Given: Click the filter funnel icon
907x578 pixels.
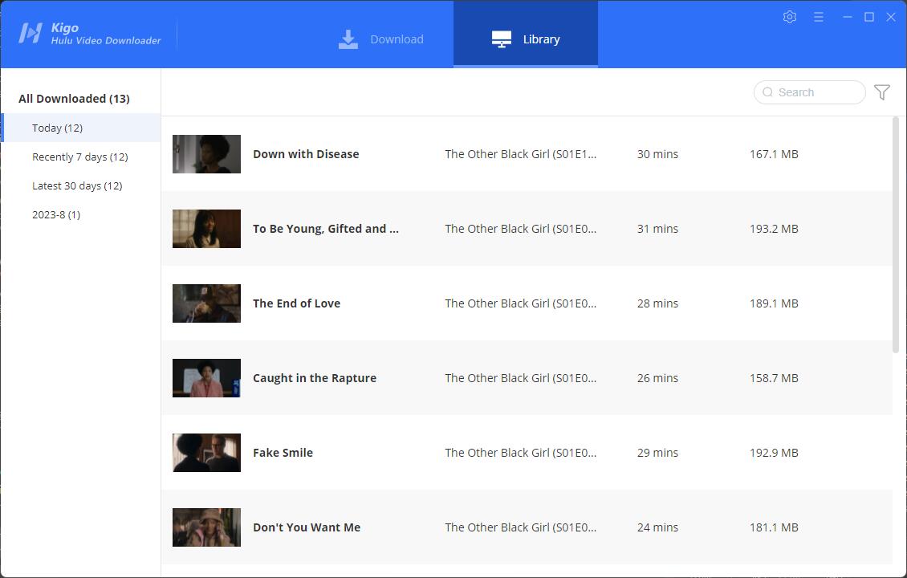Looking at the screenshot, I should pyautogui.click(x=882, y=92).
